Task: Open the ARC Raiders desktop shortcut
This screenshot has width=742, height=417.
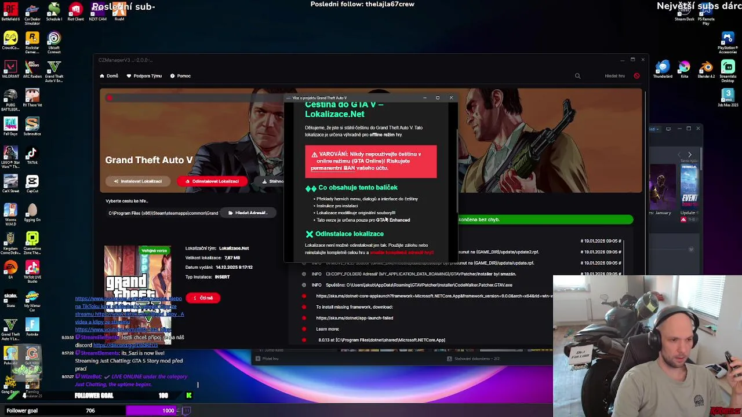Action: pos(32,69)
